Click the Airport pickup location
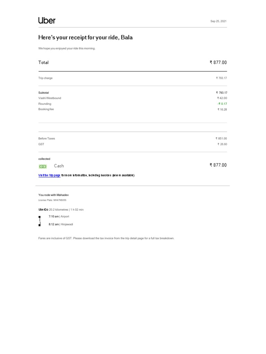This screenshot has width=266, height=354. (x=65, y=216)
